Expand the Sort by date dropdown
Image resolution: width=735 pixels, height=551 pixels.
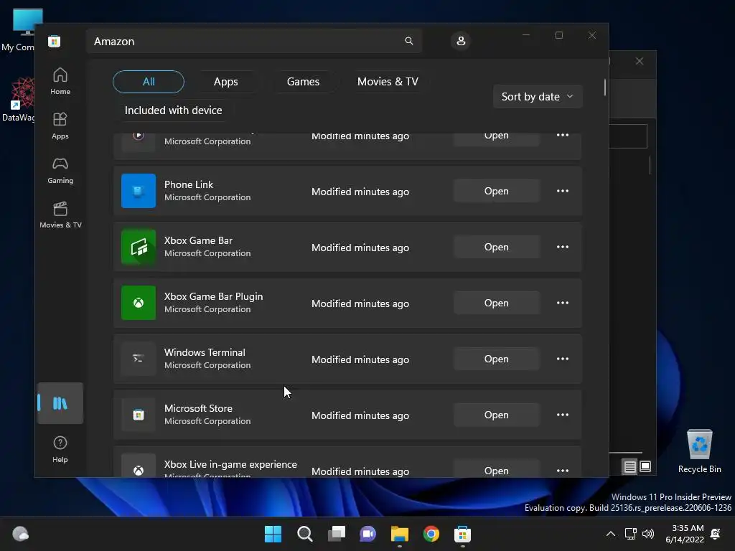coord(538,97)
